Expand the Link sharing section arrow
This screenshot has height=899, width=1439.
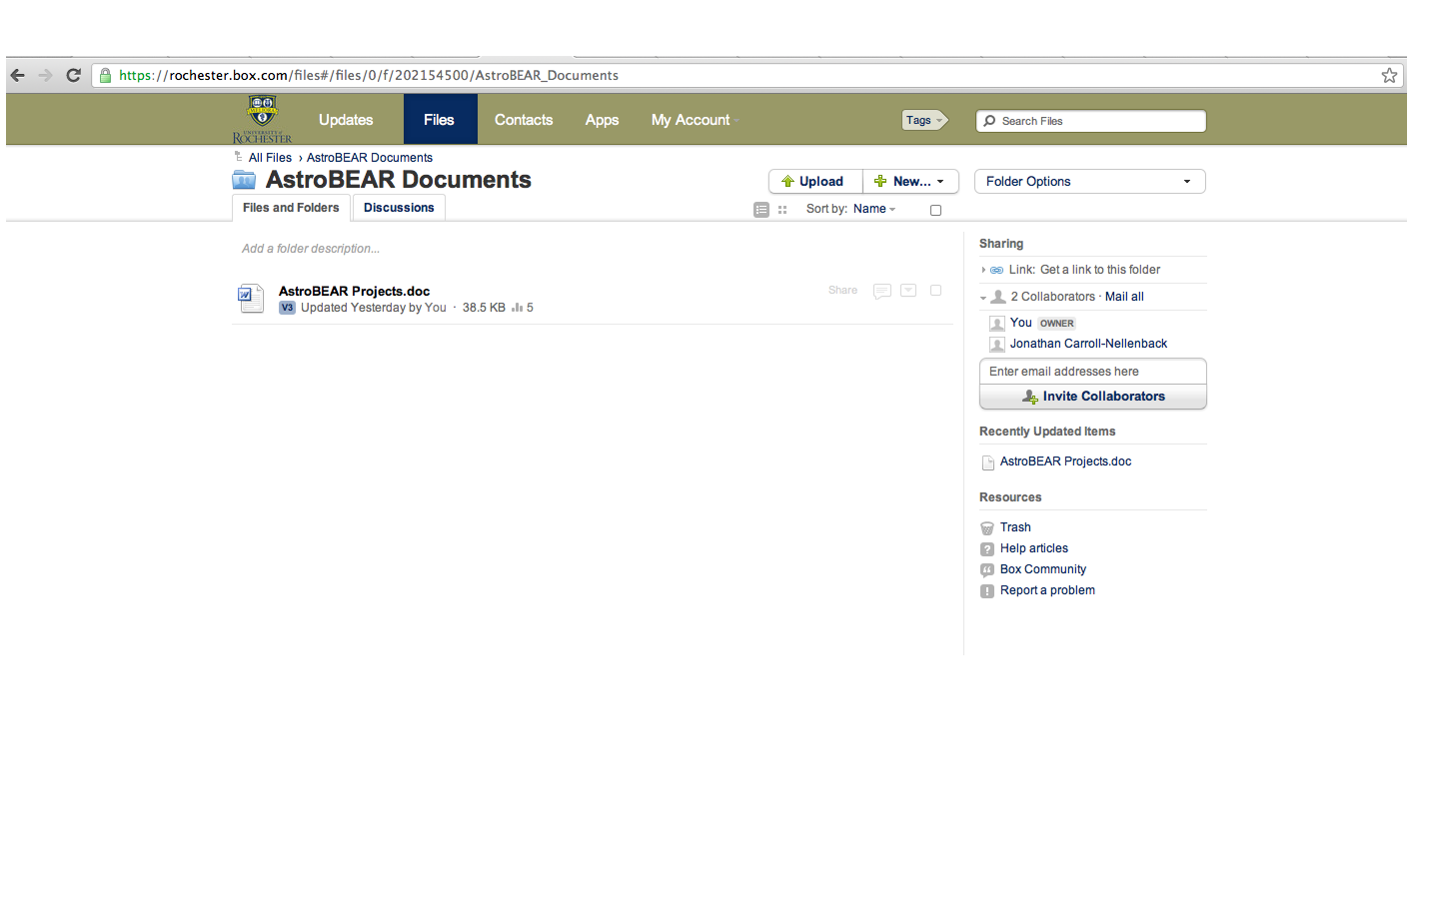[x=983, y=270]
